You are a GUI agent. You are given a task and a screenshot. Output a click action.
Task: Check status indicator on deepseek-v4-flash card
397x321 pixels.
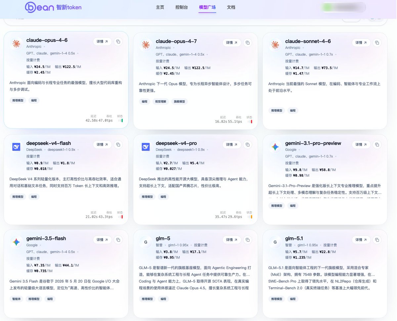120,217
